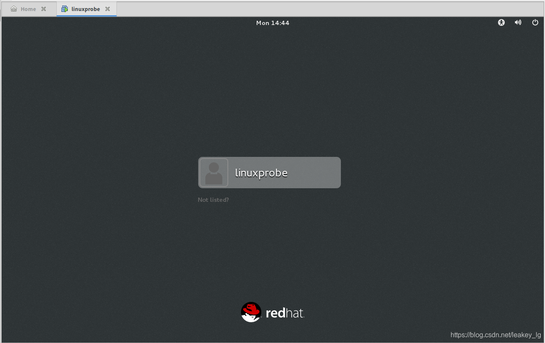The height and width of the screenshot is (343, 545).
Task: Switch to the linuxprobe tab
Action: click(x=86, y=9)
